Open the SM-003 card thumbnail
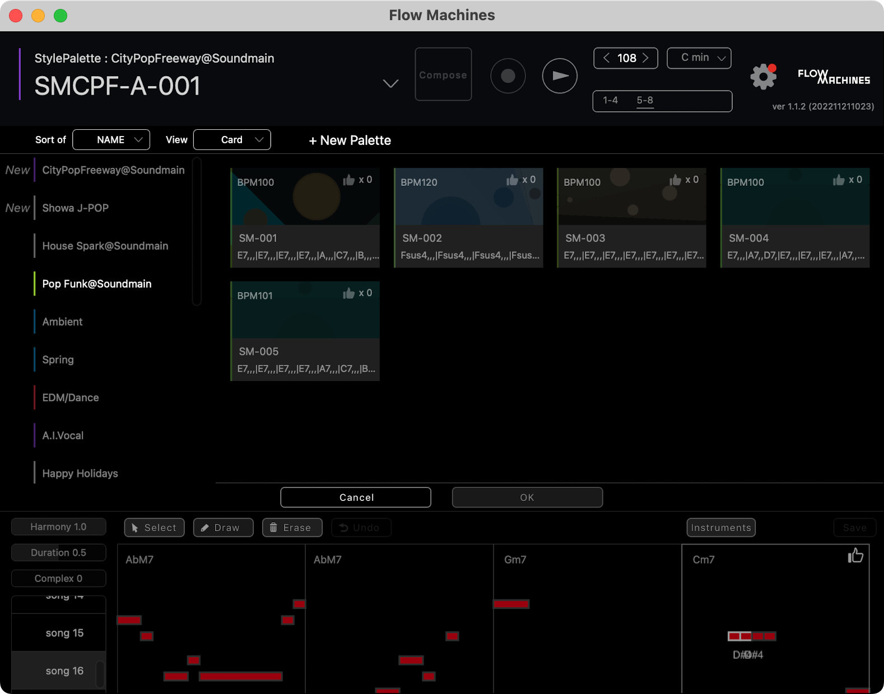 (x=631, y=197)
